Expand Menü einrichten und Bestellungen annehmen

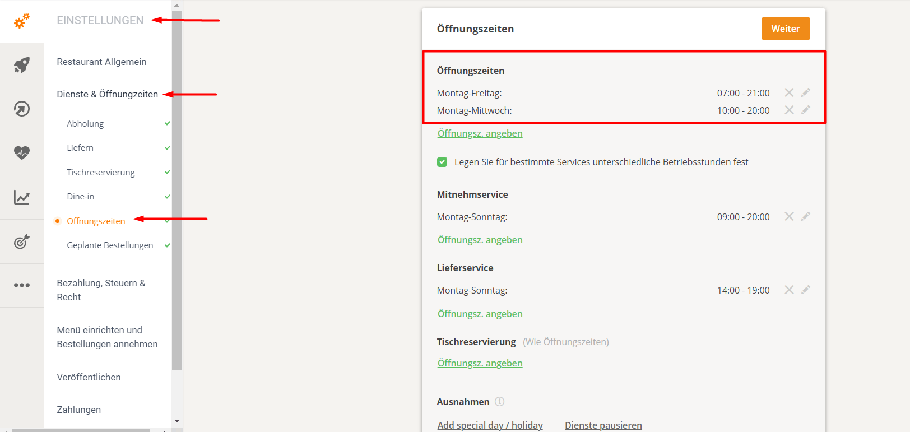click(107, 337)
